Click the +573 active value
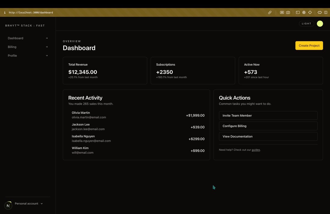330x214 pixels. pos(251,72)
